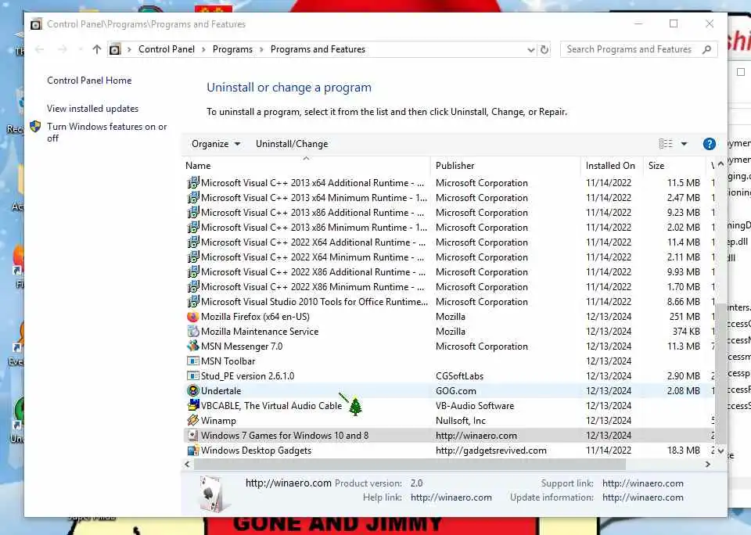Click the Visual C++ 2022 X86 Minimum Runtime icon
Viewport: 751px width, 535px height.
[193, 287]
